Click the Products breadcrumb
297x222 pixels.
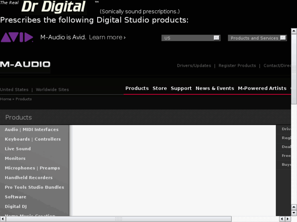[23, 99]
